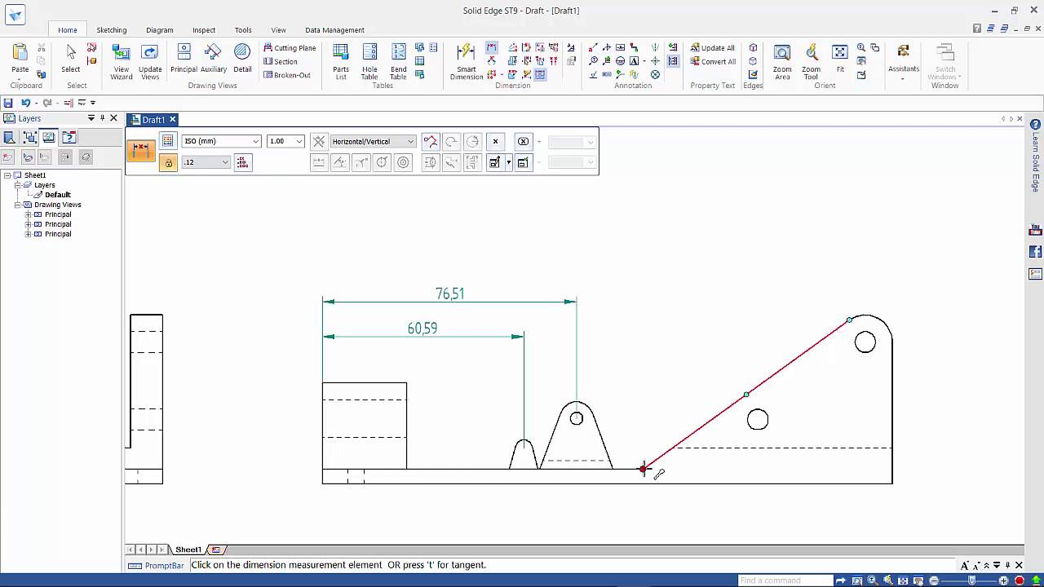This screenshot has width=1044, height=587.
Task: Select the Sheet1 sheet tab
Action: (x=188, y=549)
